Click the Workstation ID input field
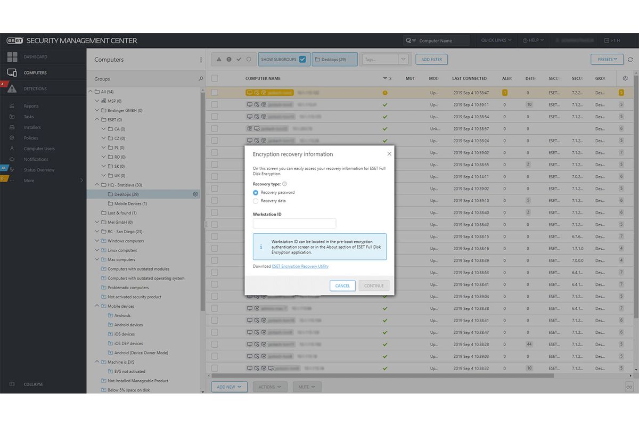This screenshot has width=639, height=426. tap(294, 224)
